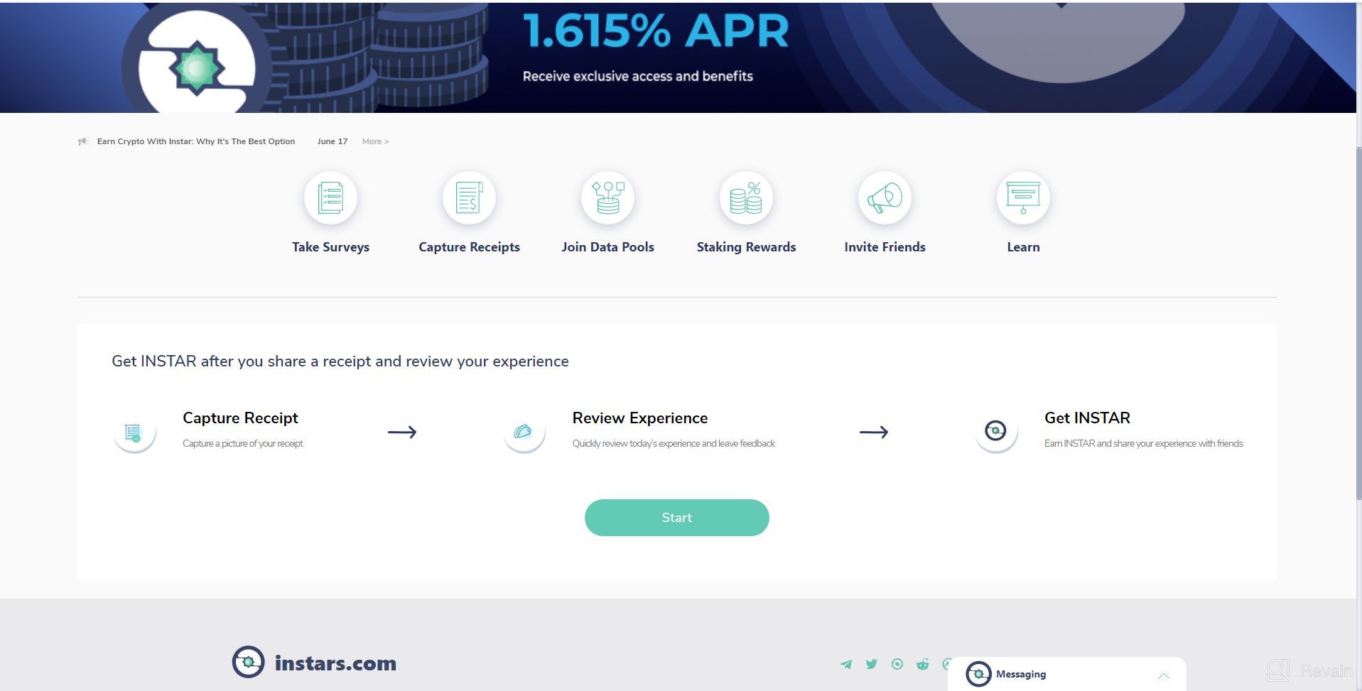Click the Get INSTAR step icon
Image resolution: width=1362 pixels, height=691 pixels.
[995, 431]
